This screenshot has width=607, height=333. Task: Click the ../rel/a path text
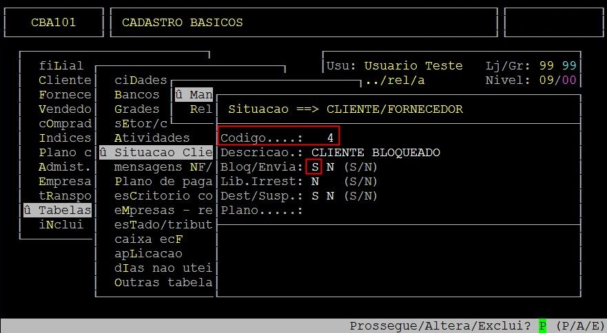click(x=395, y=80)
